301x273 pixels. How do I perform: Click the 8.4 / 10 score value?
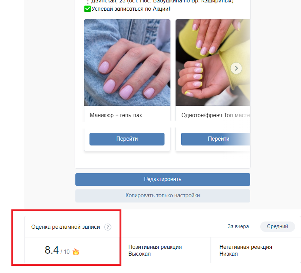point(57,250)
